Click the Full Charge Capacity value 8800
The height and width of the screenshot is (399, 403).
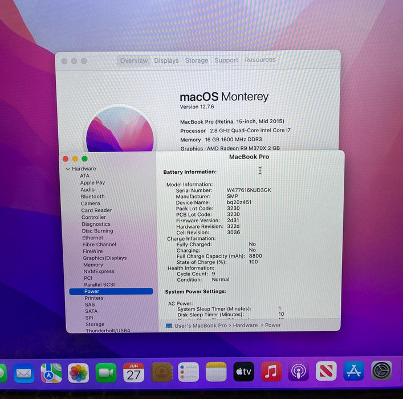(255, 256)
